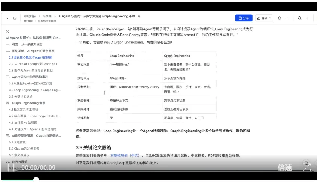Select 2.1 图论核心概念与Agent的映射
318x182 pixels.
click(31, 57)
